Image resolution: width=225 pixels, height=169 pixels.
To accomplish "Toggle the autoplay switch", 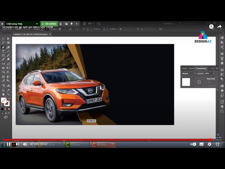I will (x=193, y=144).
